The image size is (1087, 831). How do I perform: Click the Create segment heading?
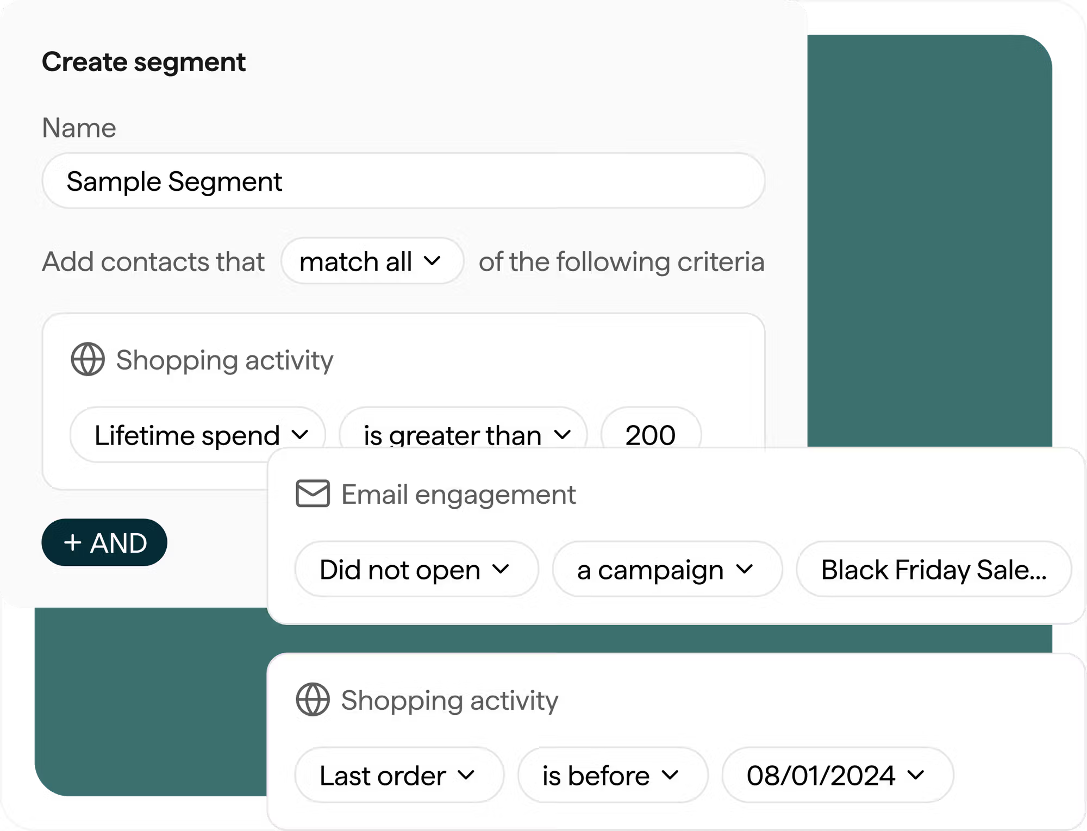[143, 62]
